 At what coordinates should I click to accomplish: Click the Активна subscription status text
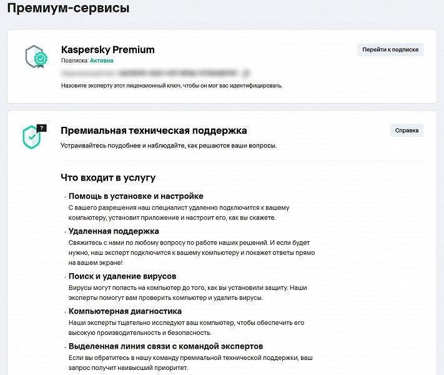click(x=102, y=61)
